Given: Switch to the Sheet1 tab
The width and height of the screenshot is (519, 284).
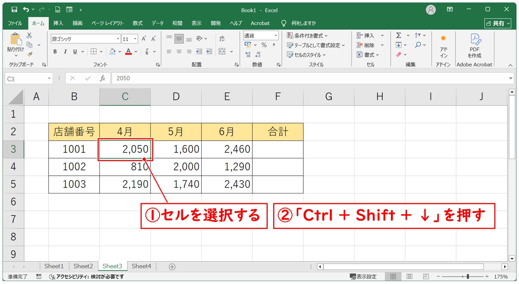Looking at the screenshot, I should tap(54, 267).
